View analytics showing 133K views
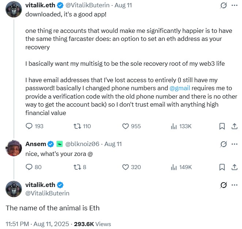The image size is (242, 229). click(x=174, y=126)
